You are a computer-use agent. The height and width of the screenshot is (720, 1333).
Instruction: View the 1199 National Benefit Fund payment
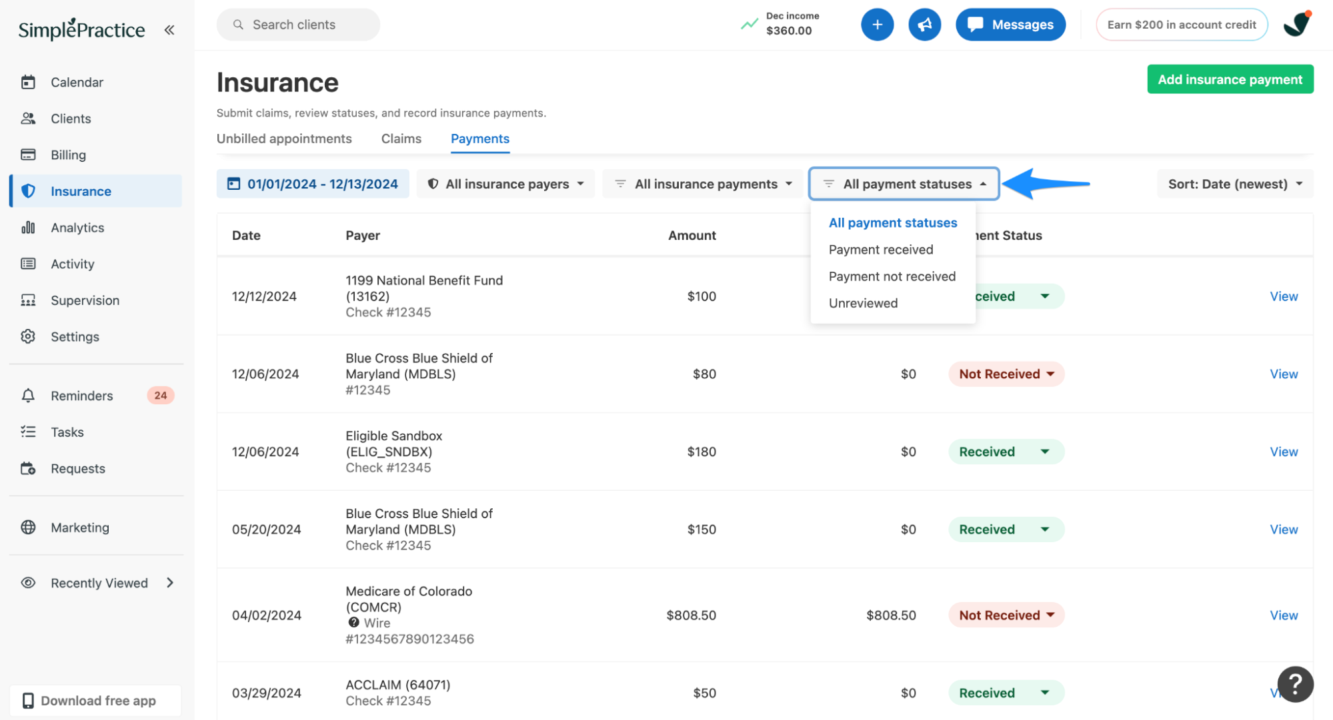pyautogui.click(x=1284, y=296)
